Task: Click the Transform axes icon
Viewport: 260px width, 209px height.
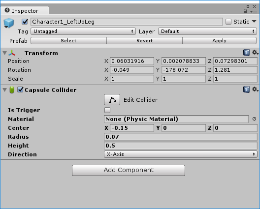Action: pos(12,53)
